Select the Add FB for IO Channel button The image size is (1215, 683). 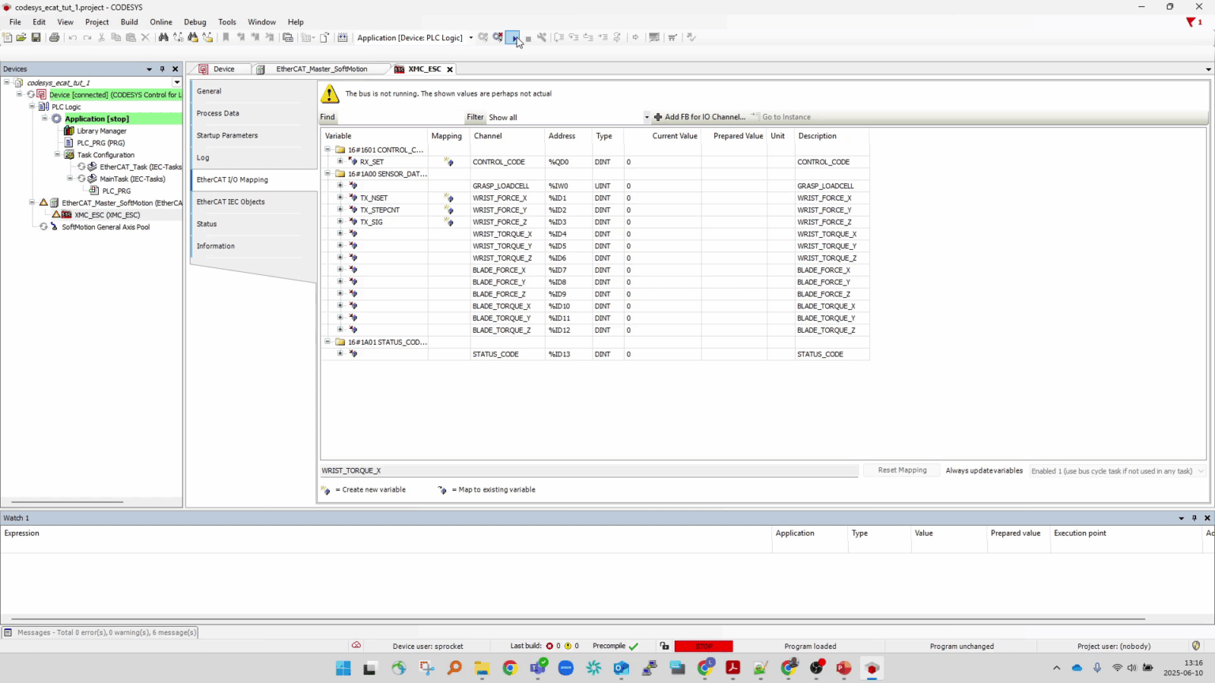click(700, 117)
